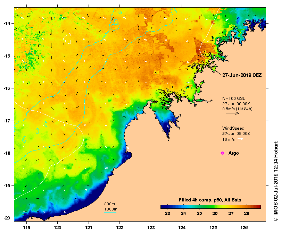Click the latitude axis label '-19'

[7, 185]
